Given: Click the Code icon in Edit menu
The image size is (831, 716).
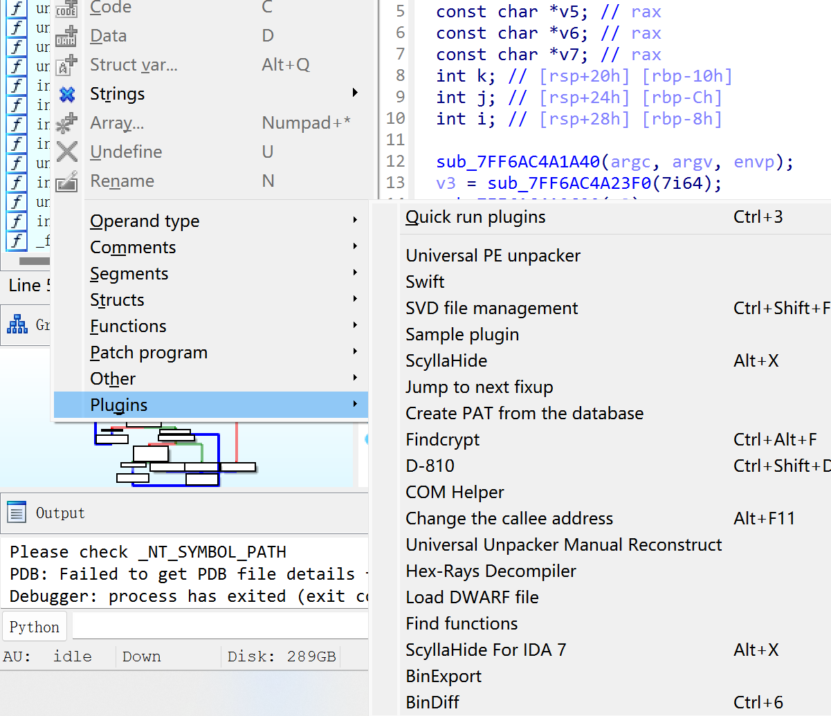Looking at the screenshot, I should (66, 8).
